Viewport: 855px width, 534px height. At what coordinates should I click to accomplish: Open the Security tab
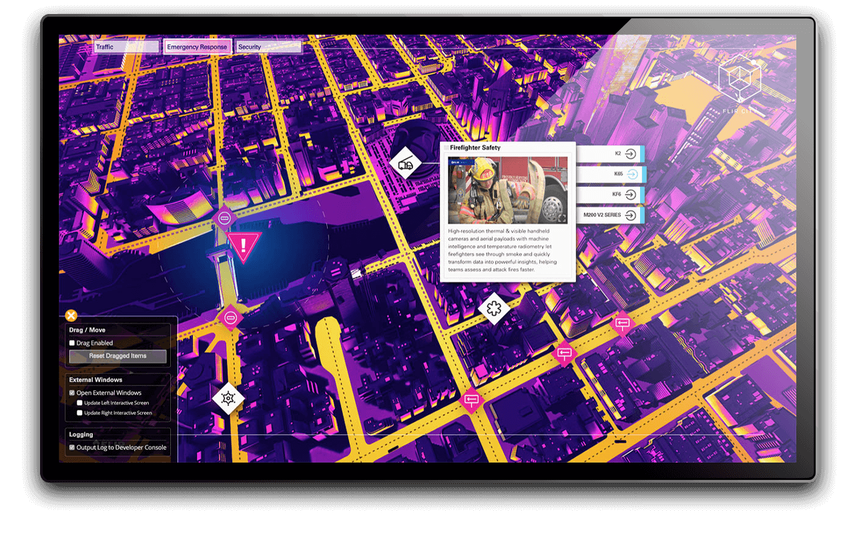pos(268,47)
